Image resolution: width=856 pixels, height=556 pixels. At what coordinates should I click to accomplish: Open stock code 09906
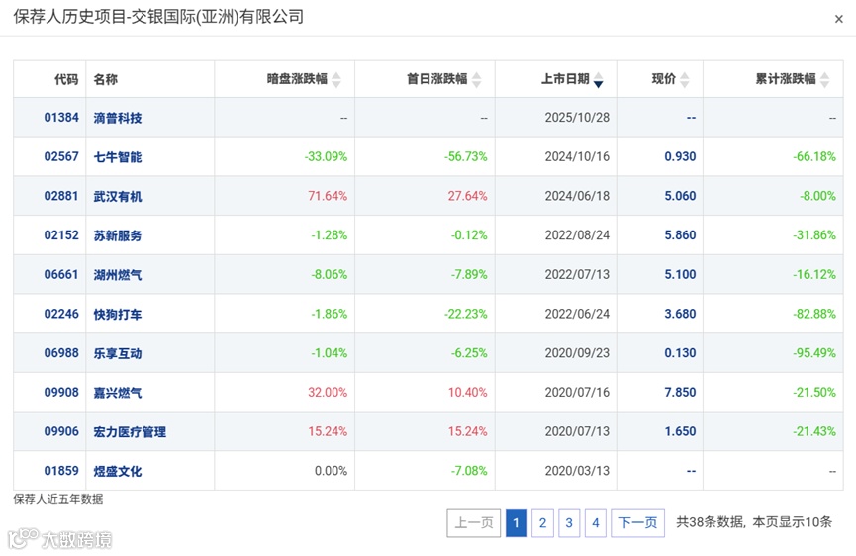61,431
